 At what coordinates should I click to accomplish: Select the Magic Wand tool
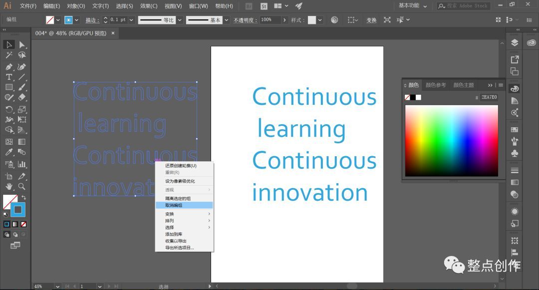(9, 55)
